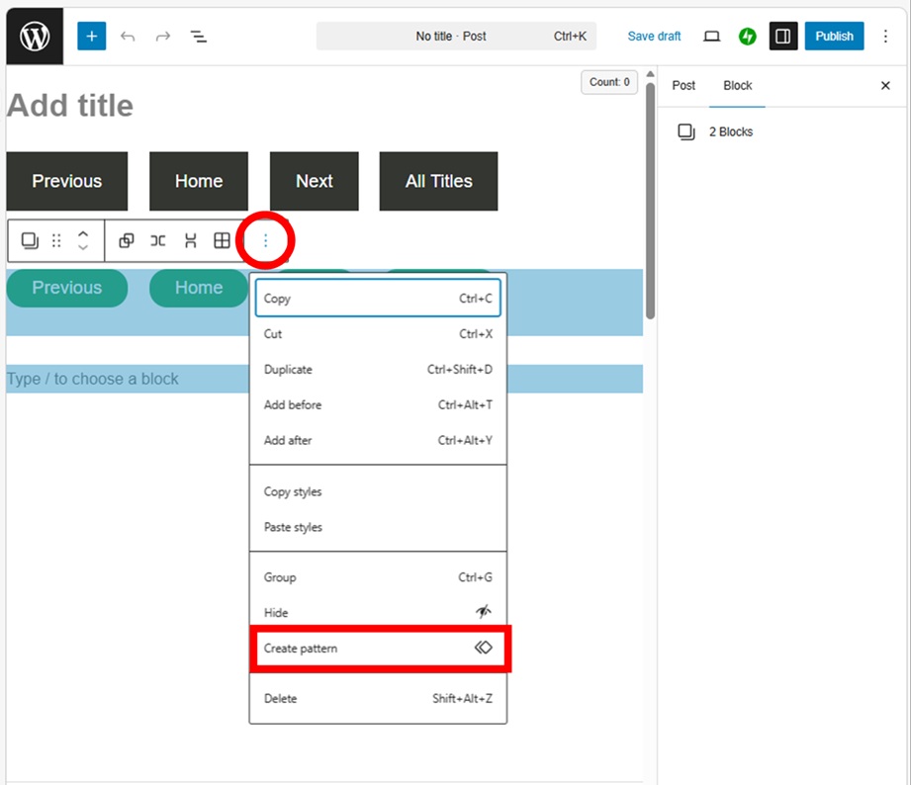911x785 pixels.
Task: Open block Options three-dots menu
Action: coord(264,240)
